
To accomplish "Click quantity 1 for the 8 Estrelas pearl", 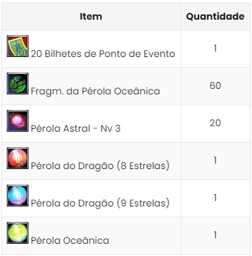I will click(x=215, y=160).
